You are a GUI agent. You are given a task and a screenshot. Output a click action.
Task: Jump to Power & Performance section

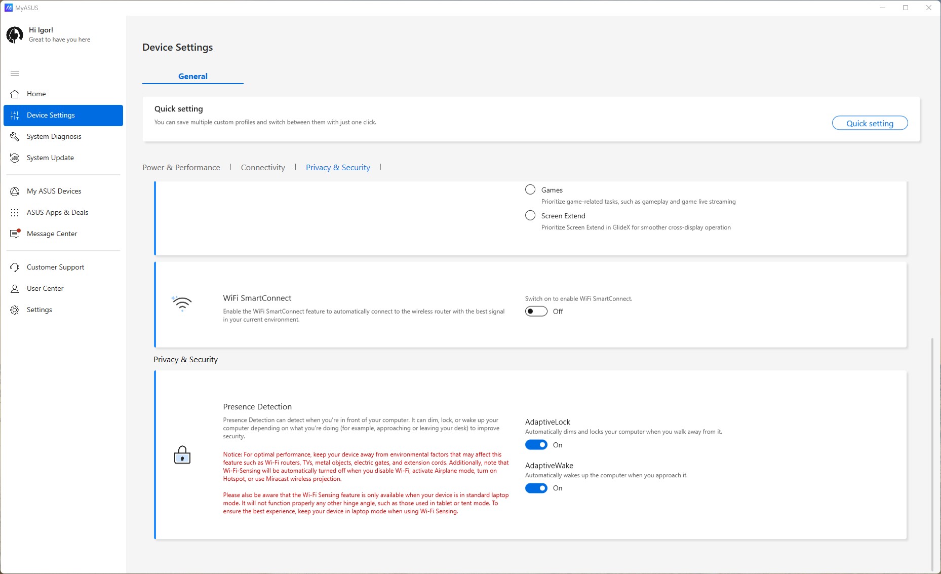[181, 168]
